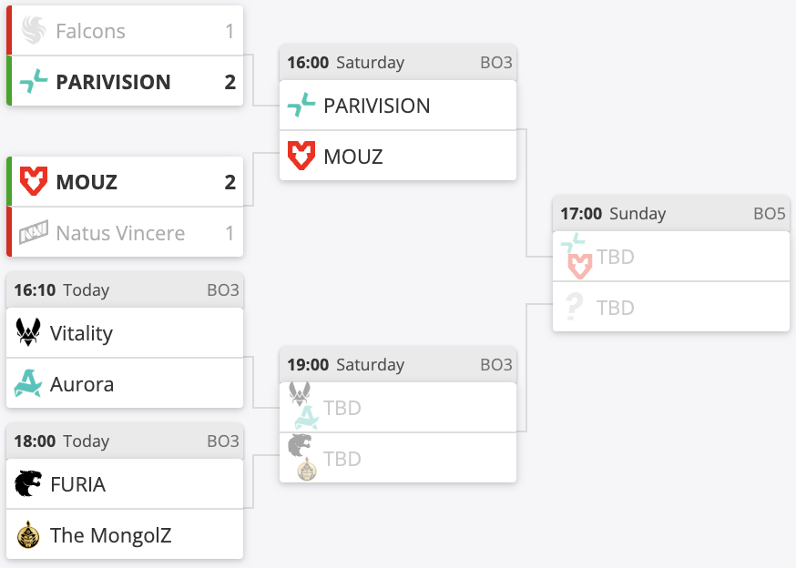Open The MongolZ team name
The width and height of the screenshot is (796, 568).
coord(110,535)
